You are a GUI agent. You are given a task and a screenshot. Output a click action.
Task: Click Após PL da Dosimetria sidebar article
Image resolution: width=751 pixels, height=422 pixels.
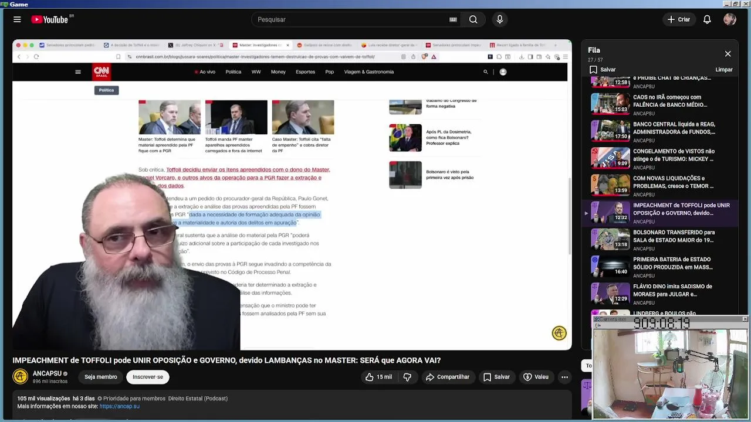pyautogui.click(x=434, y=138)
